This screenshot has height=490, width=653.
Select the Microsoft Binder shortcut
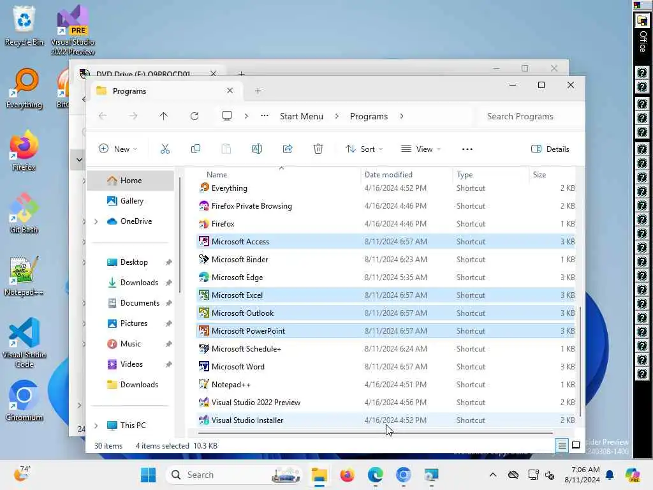(x=386, y=260)
